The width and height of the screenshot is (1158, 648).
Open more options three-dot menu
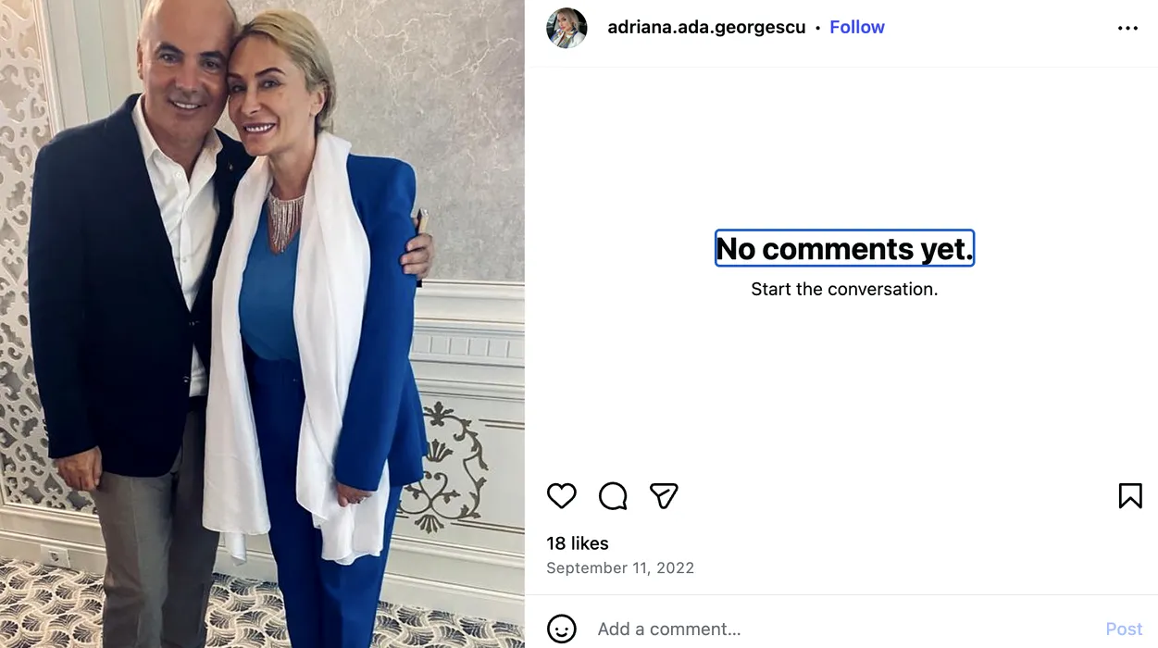click(1127, 28)
